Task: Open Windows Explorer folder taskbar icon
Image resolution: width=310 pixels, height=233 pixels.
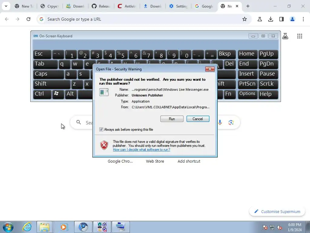Action: 45,227
